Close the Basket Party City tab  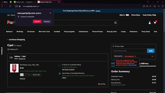pos(59,2)
